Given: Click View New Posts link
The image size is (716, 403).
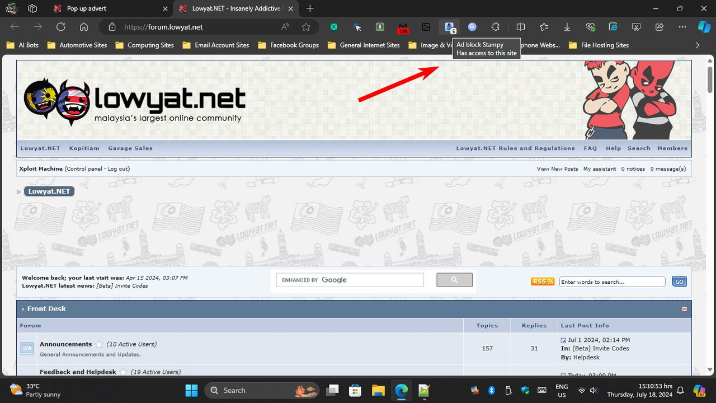Looking at the screenshot, I should tap(557, 168).
